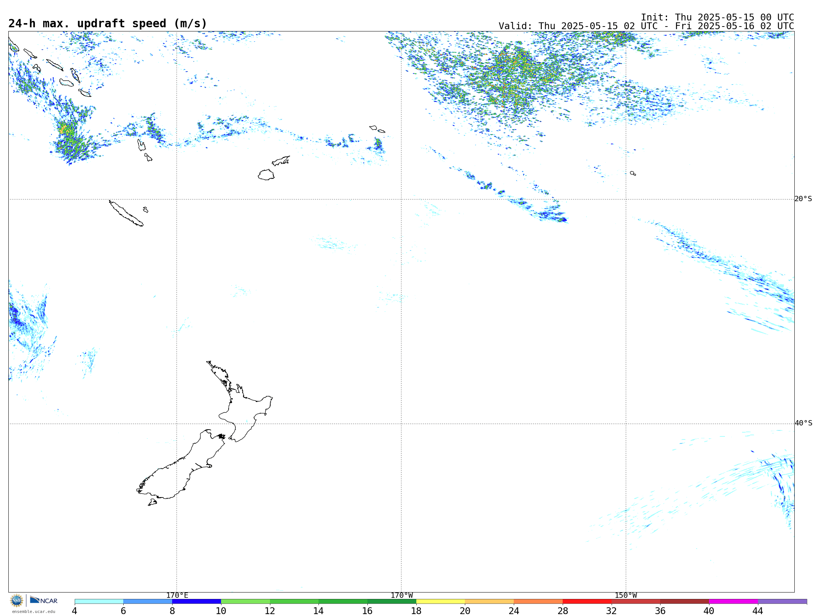
Task: Click colorbar tick label 18
Action: pyautogui.click(x=416, y=611)
